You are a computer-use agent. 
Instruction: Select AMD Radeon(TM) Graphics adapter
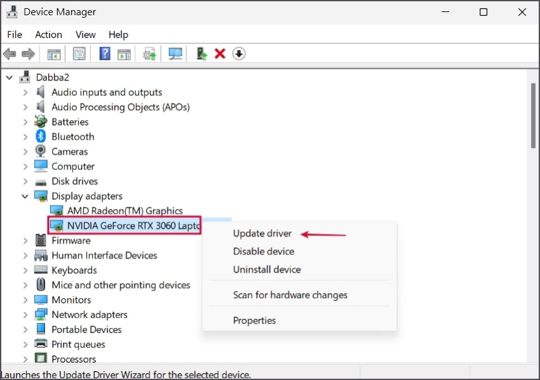pyautogui.click(x=125, y=211)
